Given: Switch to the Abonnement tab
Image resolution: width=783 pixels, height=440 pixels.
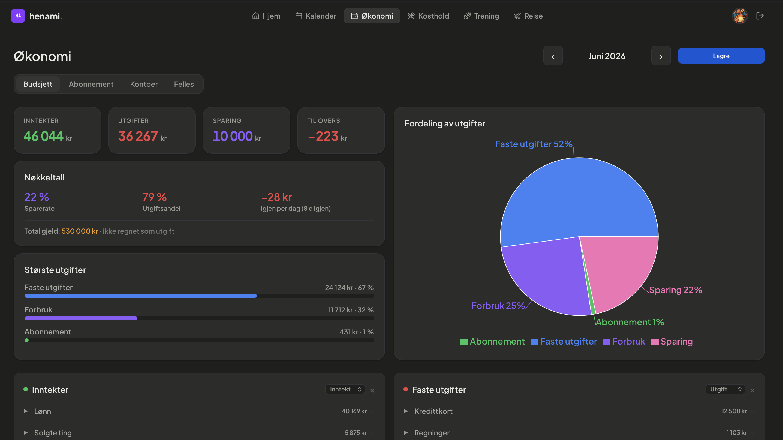Looking at the screenshot, I should [x=91, y=84].
